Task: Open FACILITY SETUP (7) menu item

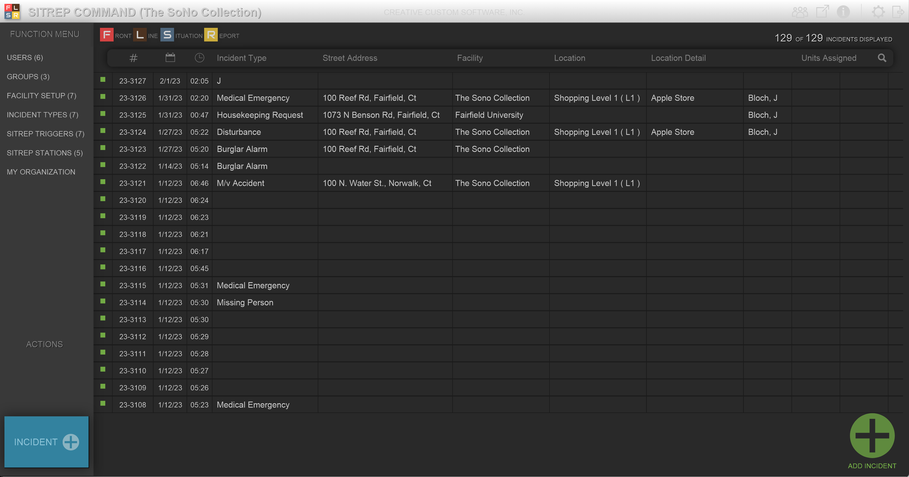Action: (41, 95)
